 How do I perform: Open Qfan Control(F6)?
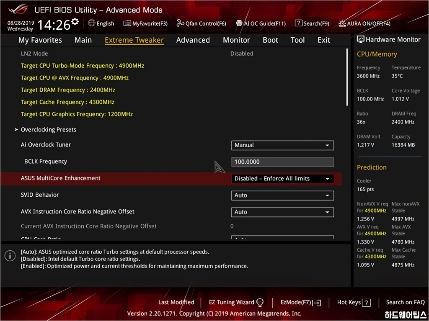pos(202,23)
